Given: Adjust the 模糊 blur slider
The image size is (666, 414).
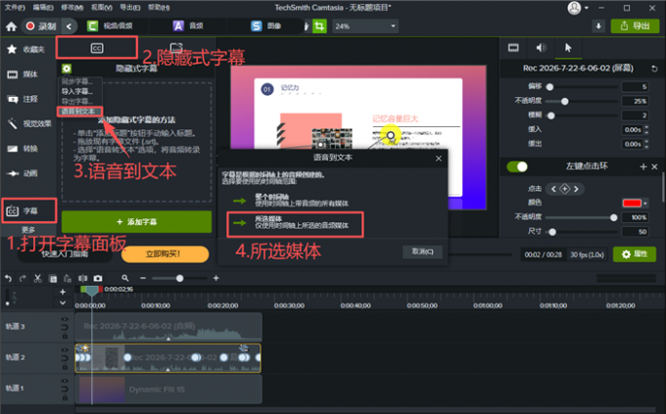Looking at the screenshot, I should coord(550,115).
